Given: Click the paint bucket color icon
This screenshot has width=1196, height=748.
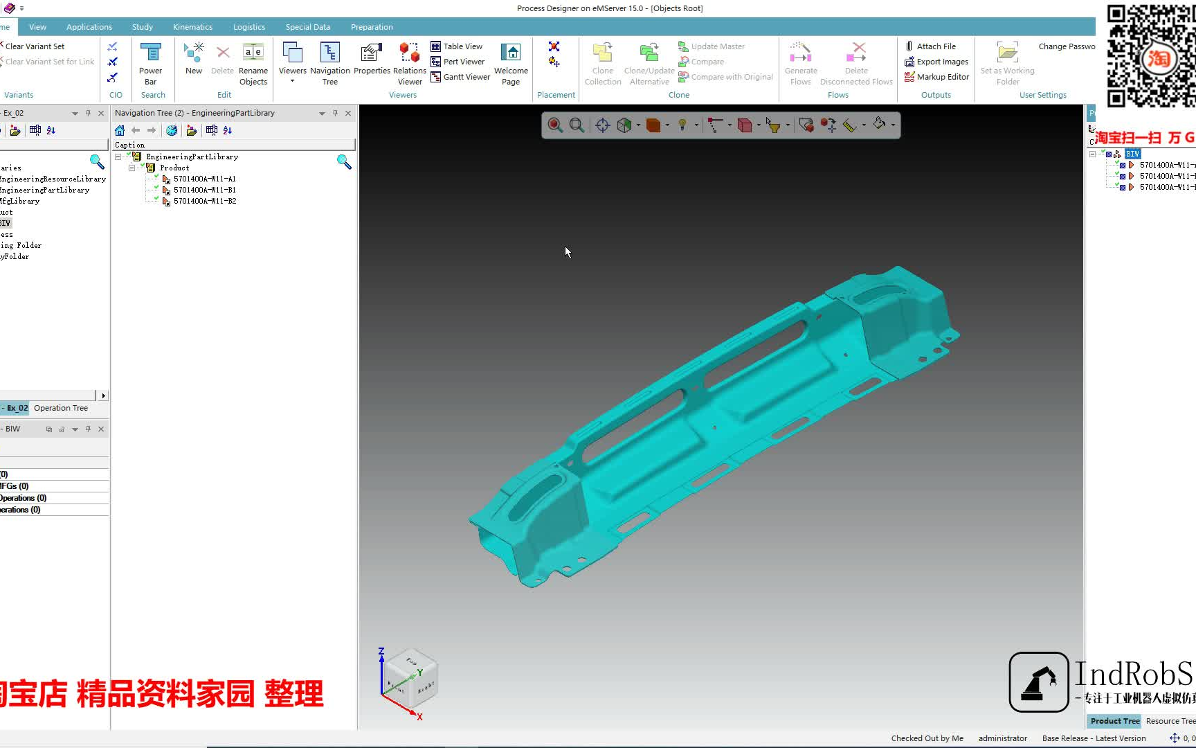Looking at the screenshot, I should [879, 124].
